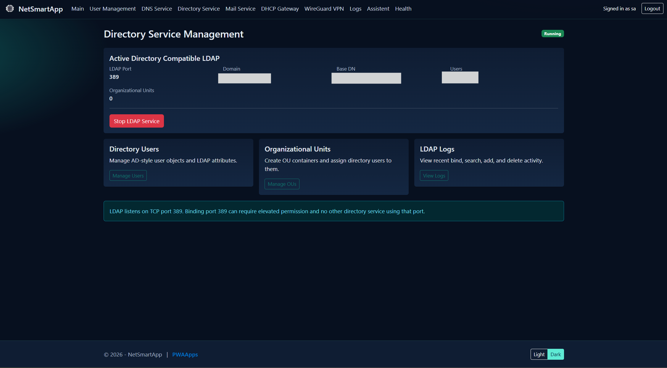Switch theme to Light
This screenshot has height=368, width=667.
coord(539,354)
